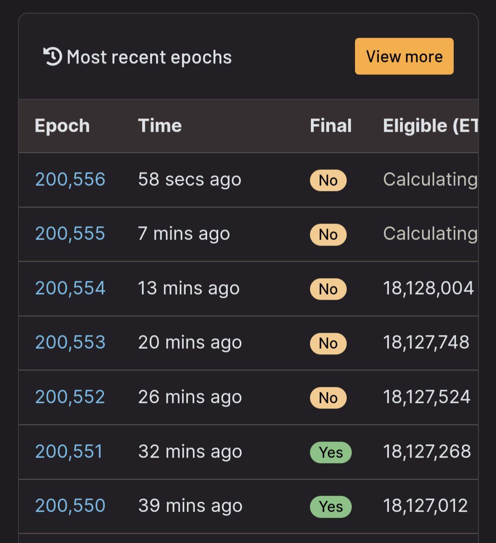Click epoch 200,550 link
The image size is (496, 543).
click(70, 506)
